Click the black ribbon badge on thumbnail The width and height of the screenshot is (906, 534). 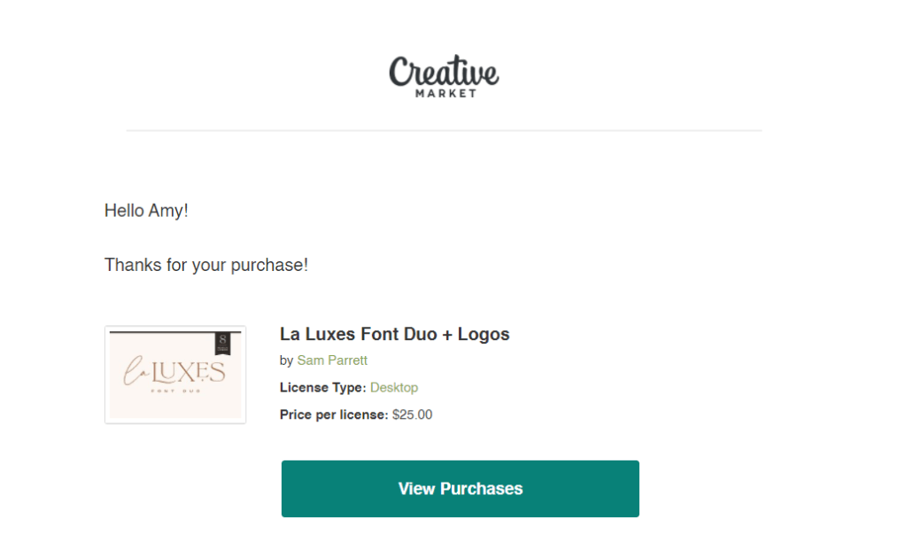pos(223,344)
